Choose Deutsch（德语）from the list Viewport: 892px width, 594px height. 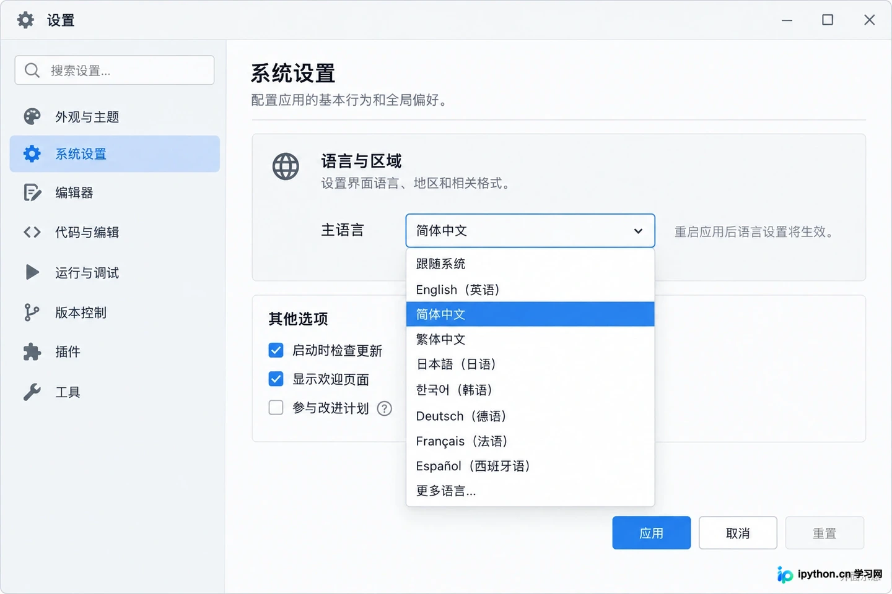[530, 416]
